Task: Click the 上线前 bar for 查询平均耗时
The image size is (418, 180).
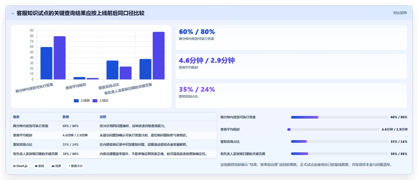Action: click(x=79, y=78)
